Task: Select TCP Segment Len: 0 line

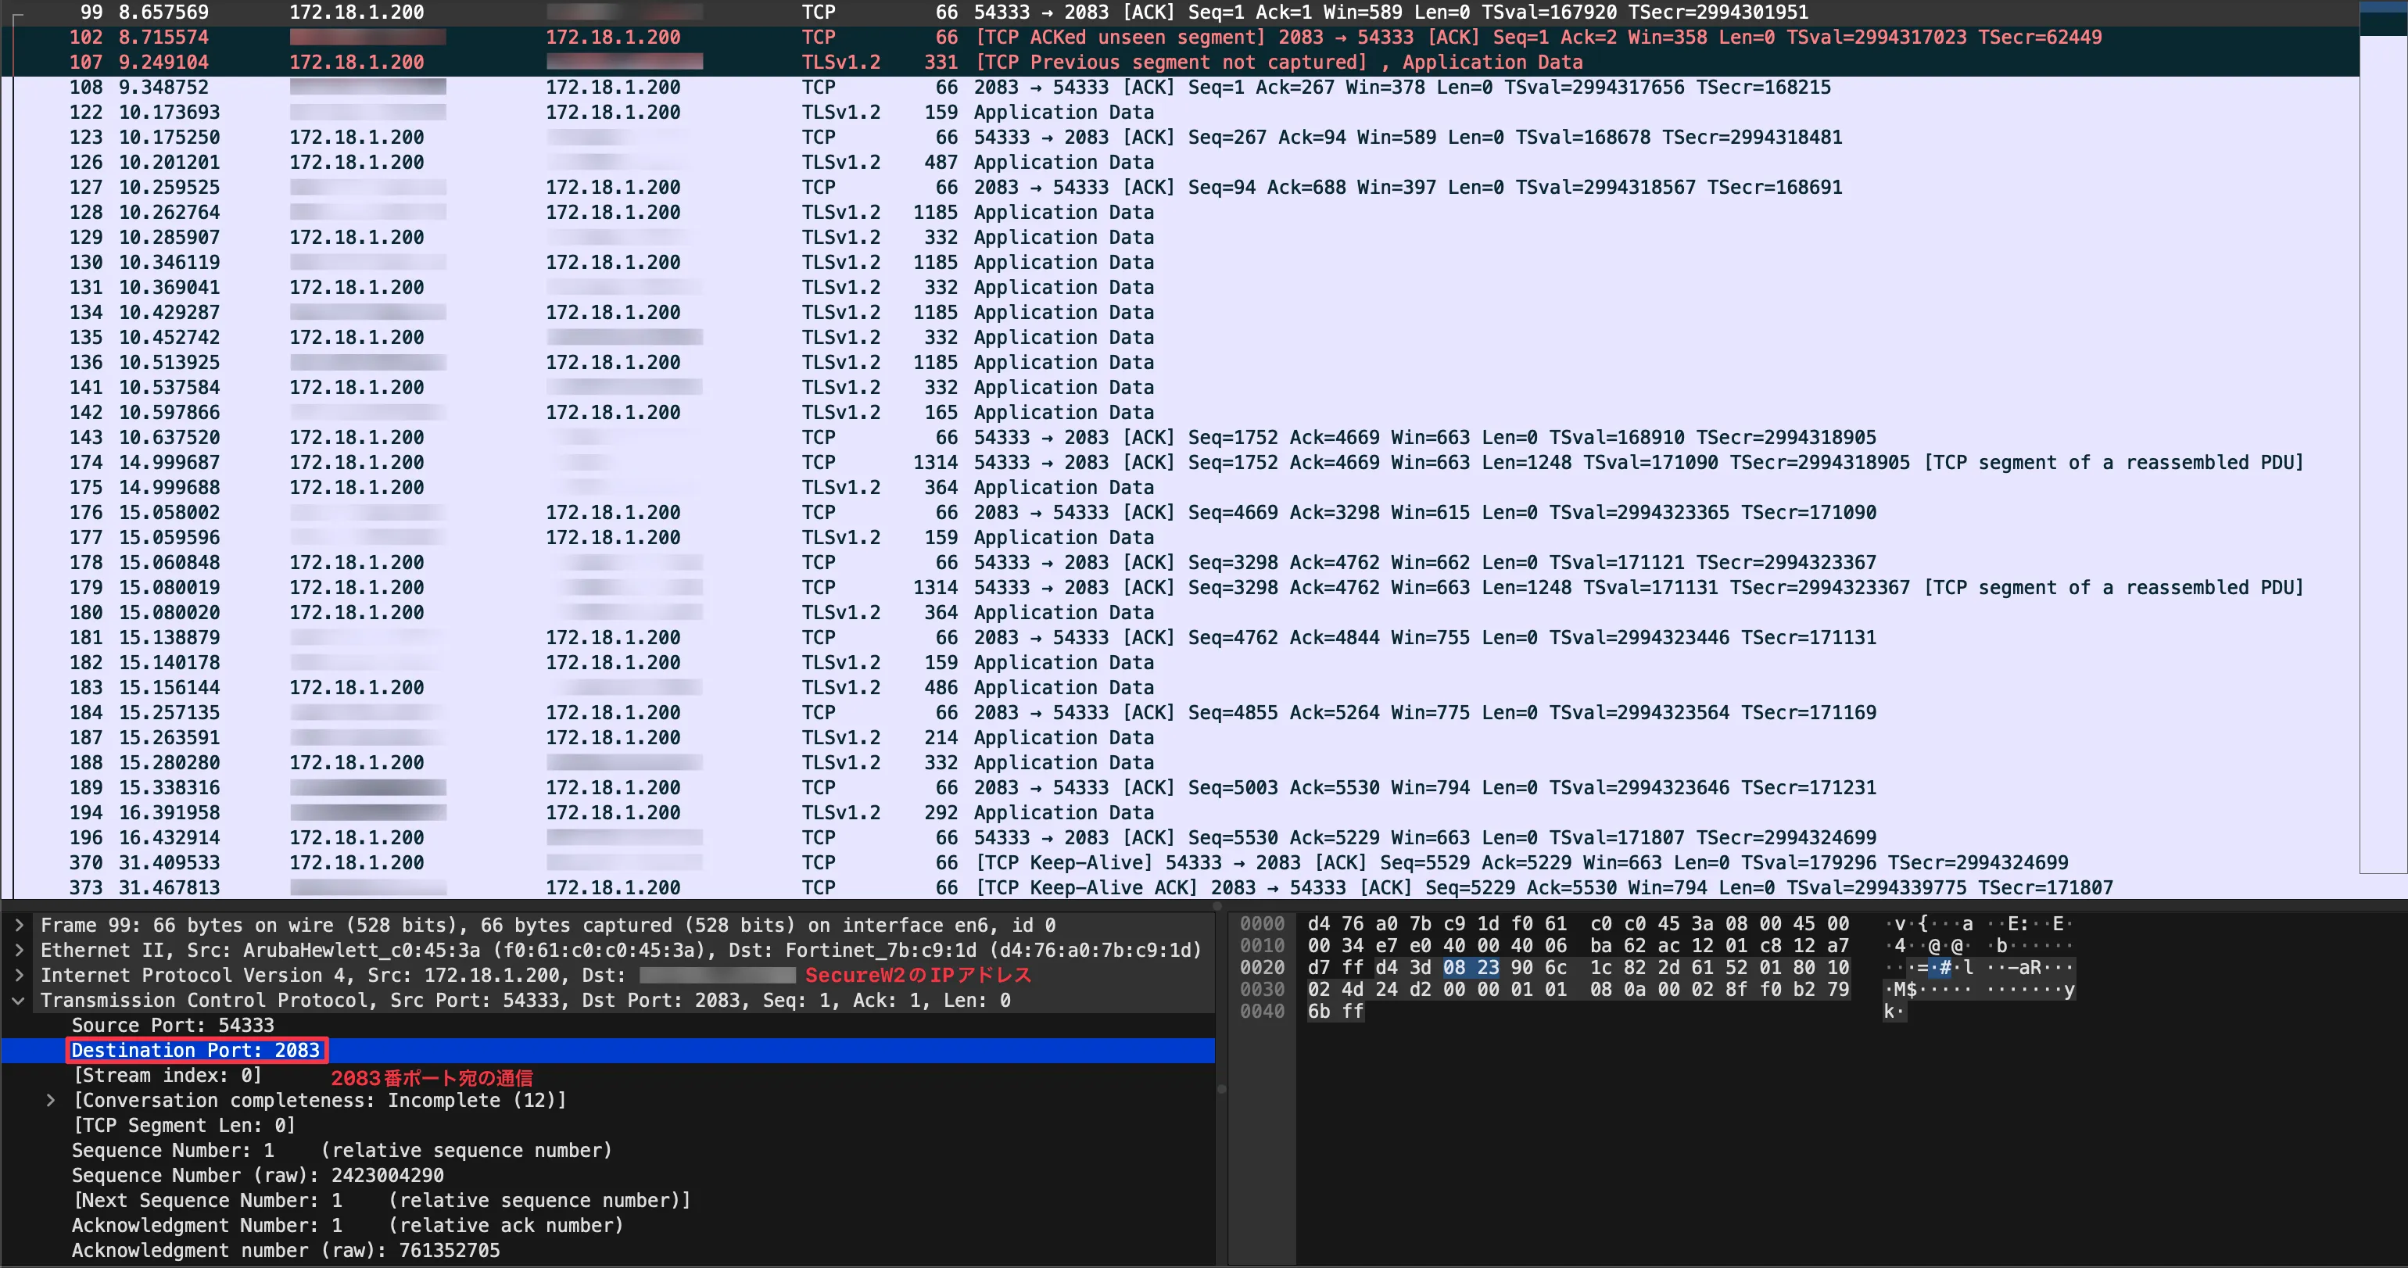Action: tap(607, 1125)
